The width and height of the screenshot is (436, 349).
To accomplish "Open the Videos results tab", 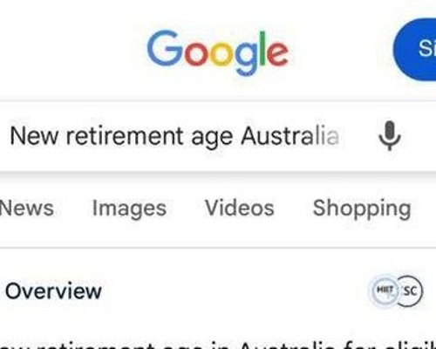I will click(240, 208).
